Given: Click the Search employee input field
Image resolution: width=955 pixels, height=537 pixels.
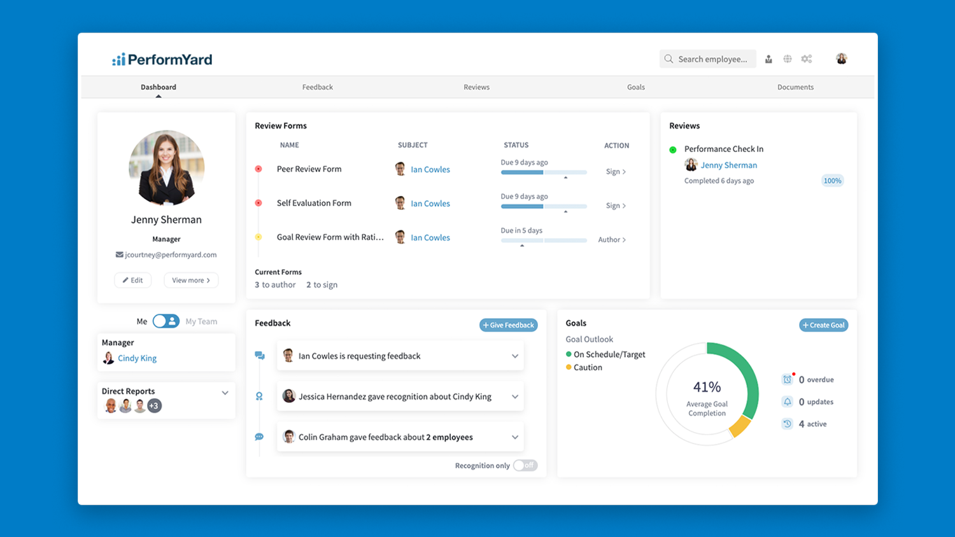Looking at the screenshot, I should click(x=708, y=59).
